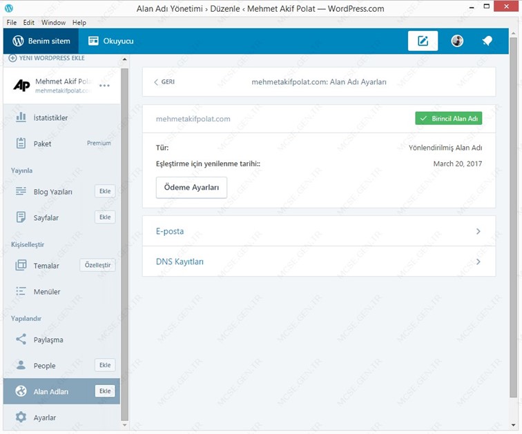The image size is (522, 434).
Task: Click the Mehmet Akif Polat site name
Action: pos(64,81)
